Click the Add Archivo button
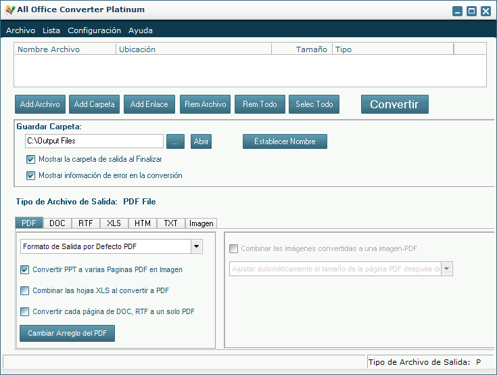The width and height of the screenshot is (497, 375). 40,104
